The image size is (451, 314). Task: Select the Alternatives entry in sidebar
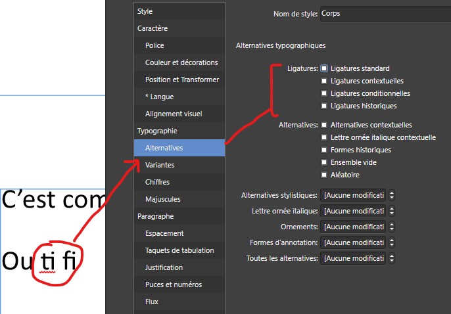point(179,148)
